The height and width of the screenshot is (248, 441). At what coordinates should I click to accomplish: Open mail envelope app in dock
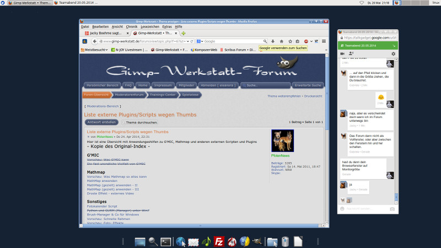pyautogui.click(x=193, y=242)
